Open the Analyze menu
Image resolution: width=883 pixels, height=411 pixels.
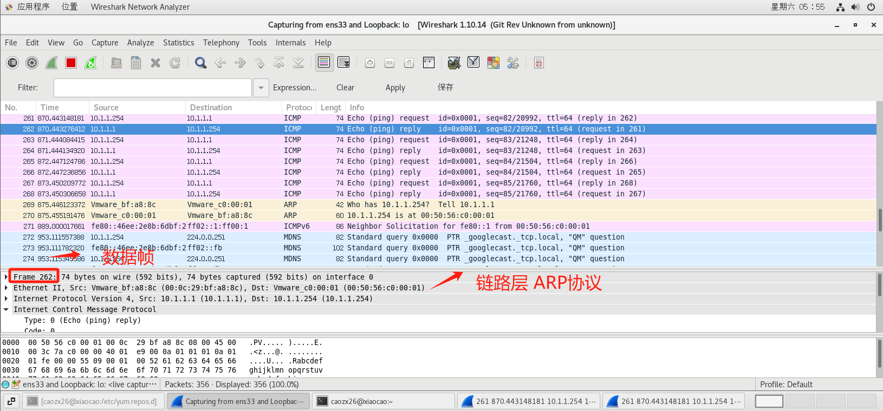[x=140, y=43]
